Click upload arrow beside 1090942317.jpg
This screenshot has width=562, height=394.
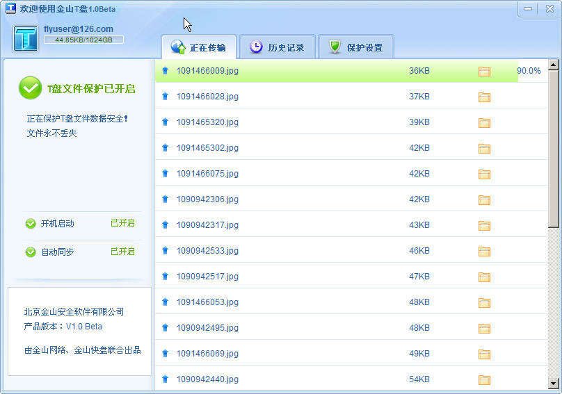pyautogui.click(x=166, y=225)
